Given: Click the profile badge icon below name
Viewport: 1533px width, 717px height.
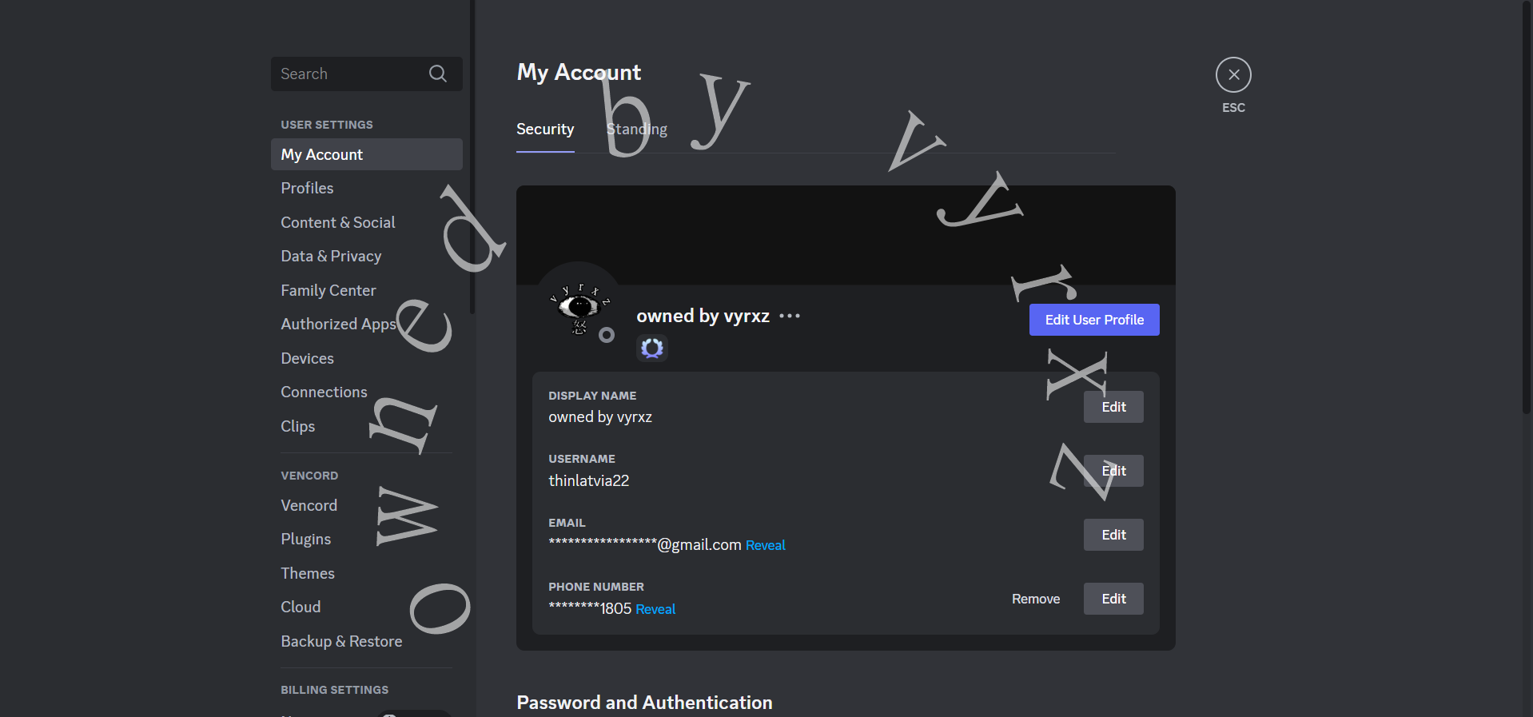Looking at the screenshot, I should (652, 348).
